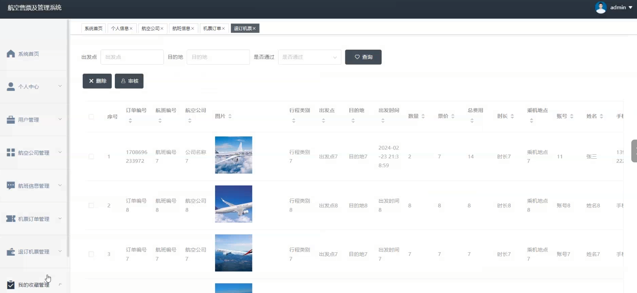Click the 我的收藏管理 clipboard icon
Screen dimensions: 637x293
coord(11,284)
